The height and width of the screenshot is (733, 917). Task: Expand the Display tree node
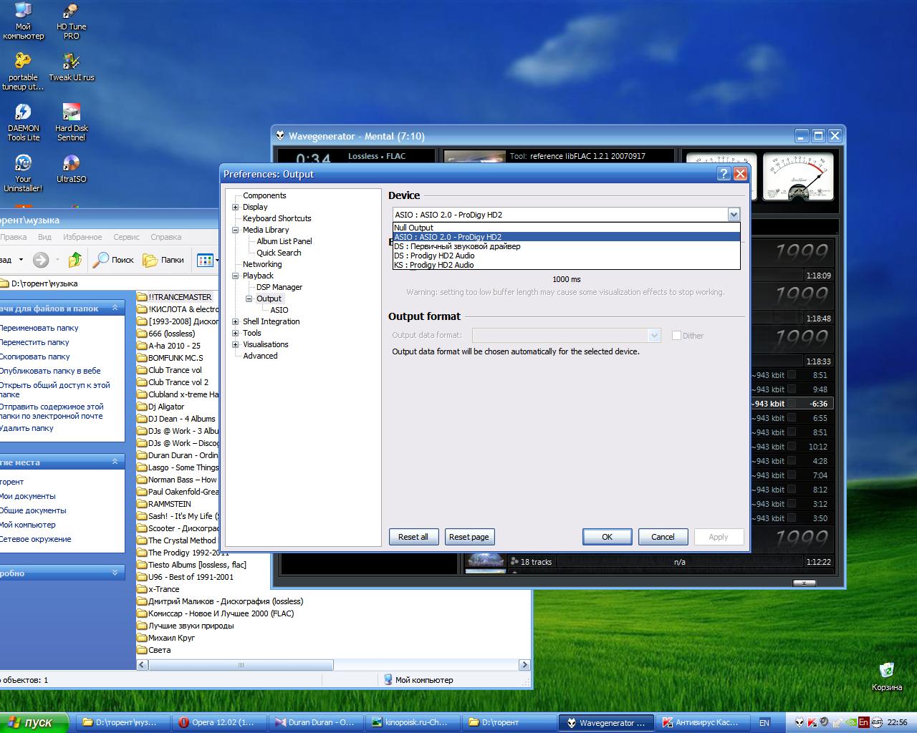[236, 207]
